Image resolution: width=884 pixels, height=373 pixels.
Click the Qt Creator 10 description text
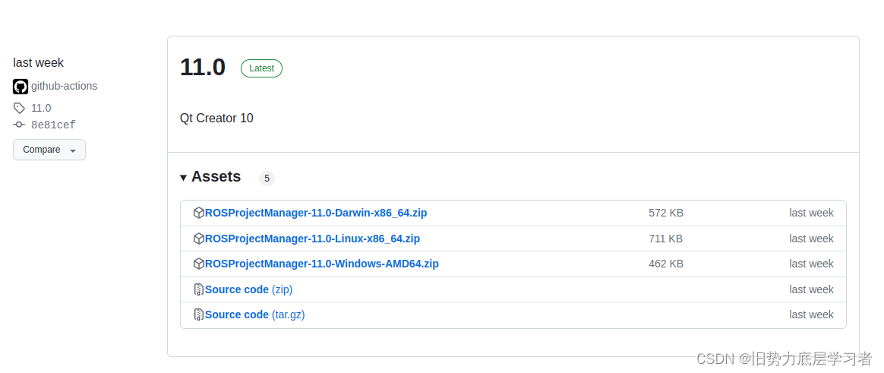(x=216, y=118)
